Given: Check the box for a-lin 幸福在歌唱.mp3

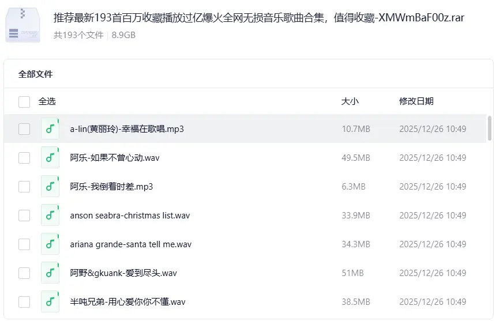Looking at the screenshot, I should [24, 129].
